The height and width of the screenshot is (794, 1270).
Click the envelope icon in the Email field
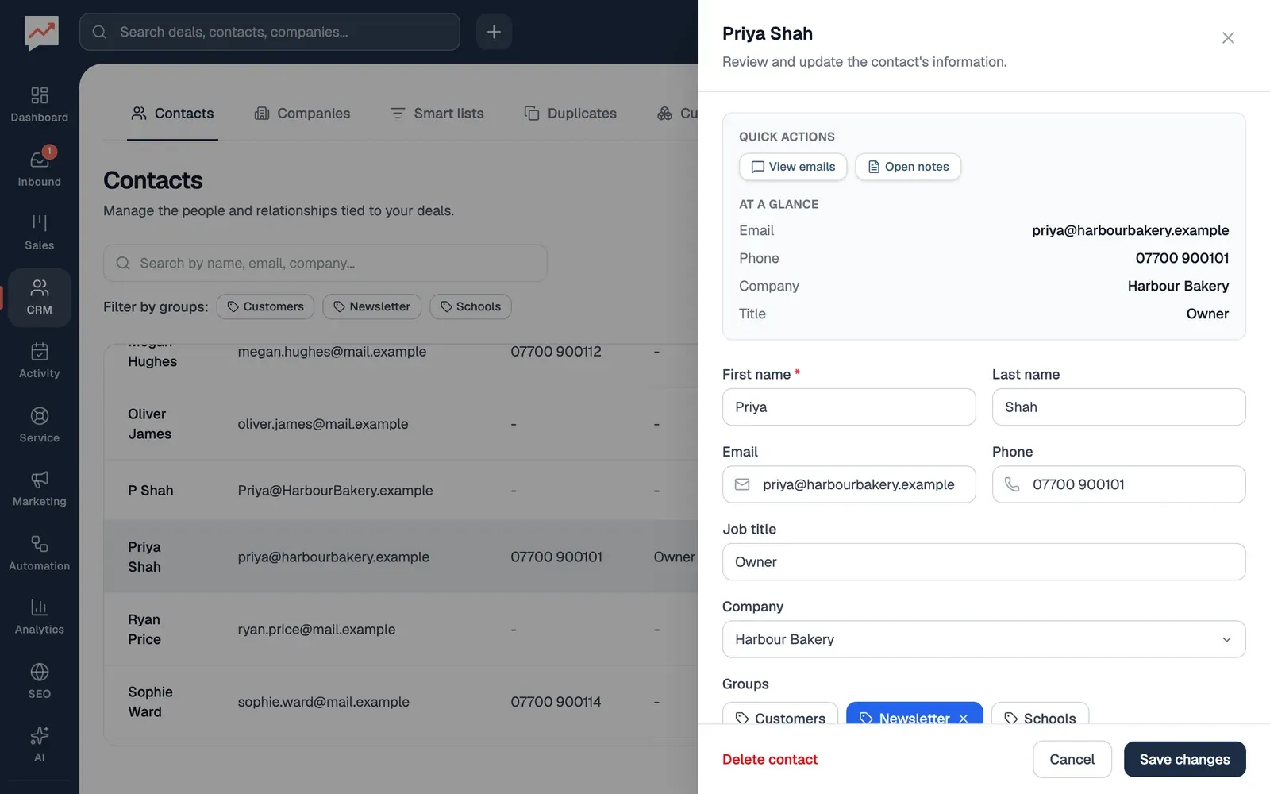(x=742, y=484)
